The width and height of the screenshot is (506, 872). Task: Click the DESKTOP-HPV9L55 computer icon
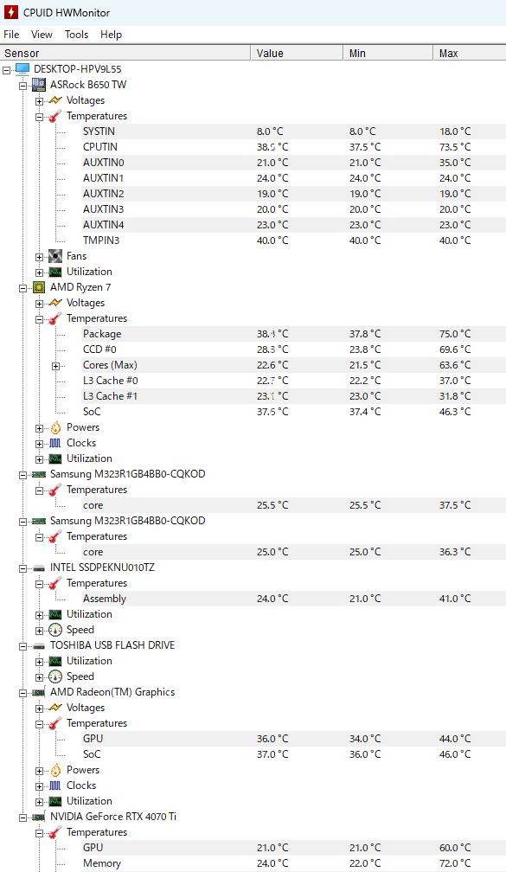[x=22, y=69]
